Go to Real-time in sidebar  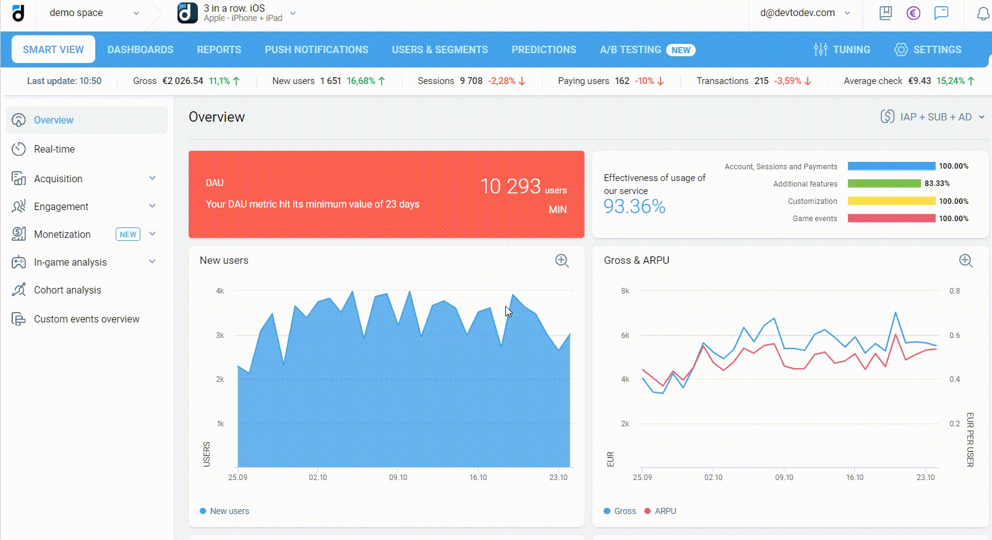pos(54,149)
